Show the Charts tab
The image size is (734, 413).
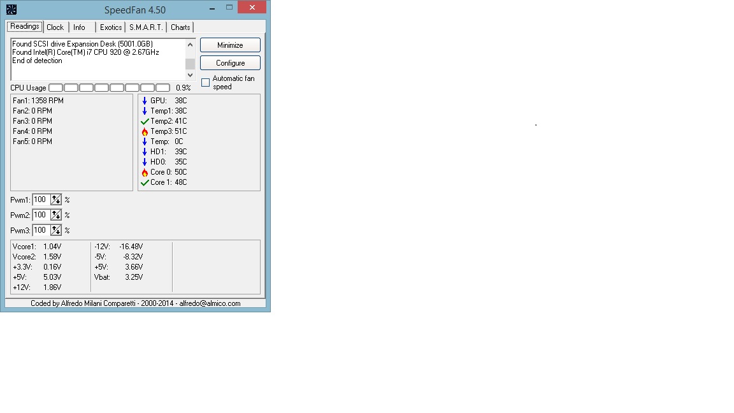click(180, 27)
